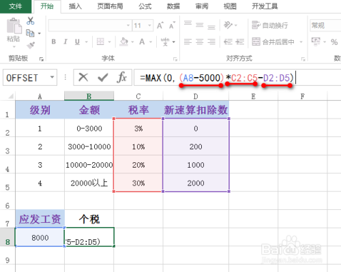
Task: Click the Phonetic guide (wén) icon
Action: 165,42
